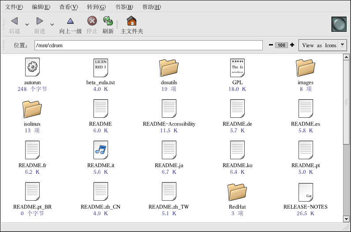Select the autorun gear file icon

pos(32,67)
